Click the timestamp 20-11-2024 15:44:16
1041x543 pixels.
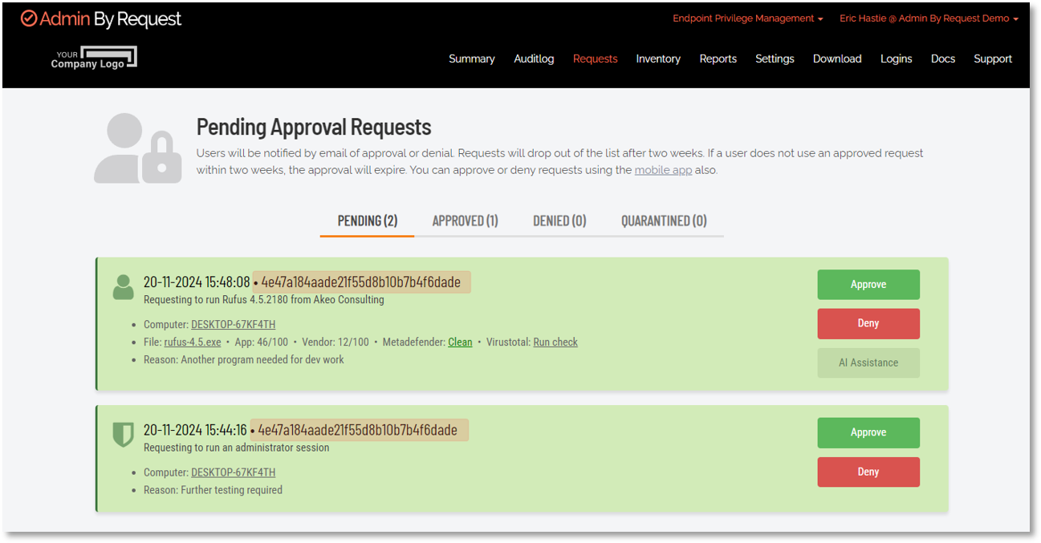pos(195,430)
